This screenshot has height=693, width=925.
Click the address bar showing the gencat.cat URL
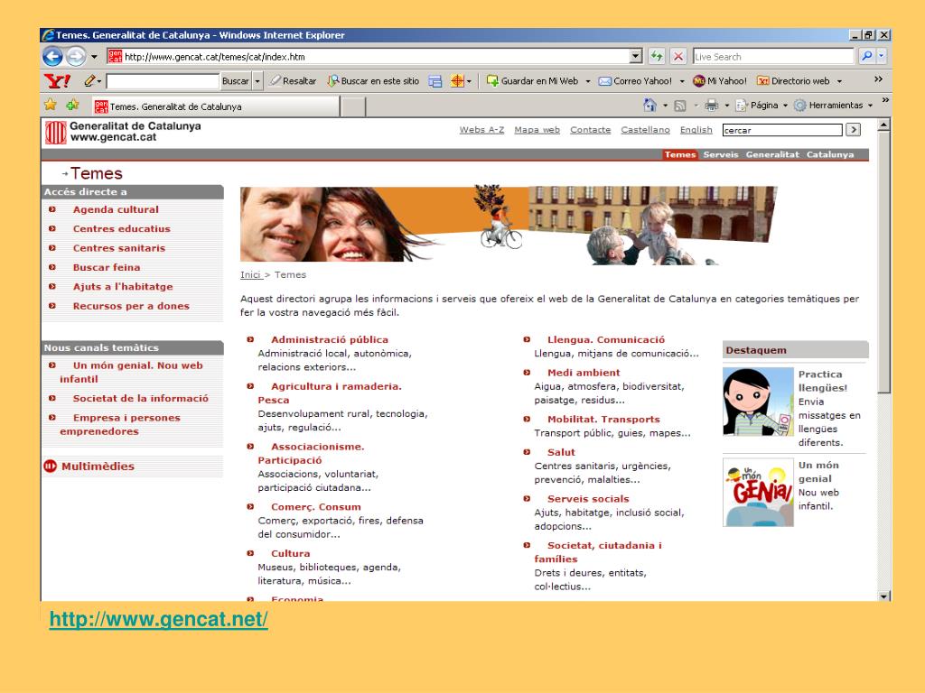[x=369, y=57]
